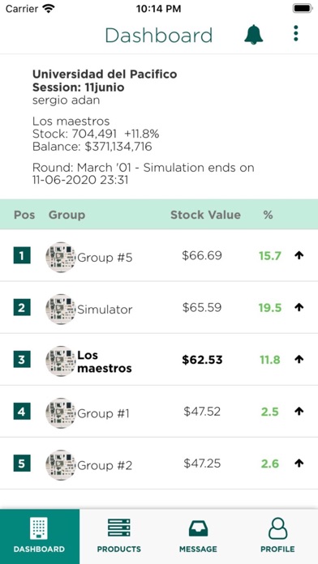This screenshot has height=564, width=318.
Task: Click the up arrow beside 19.5
Action: tap(299, 307)
